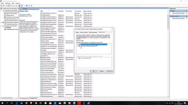
Task: Collapse the Запоминающие устройства tree node
Action: (x=1, y=22)
